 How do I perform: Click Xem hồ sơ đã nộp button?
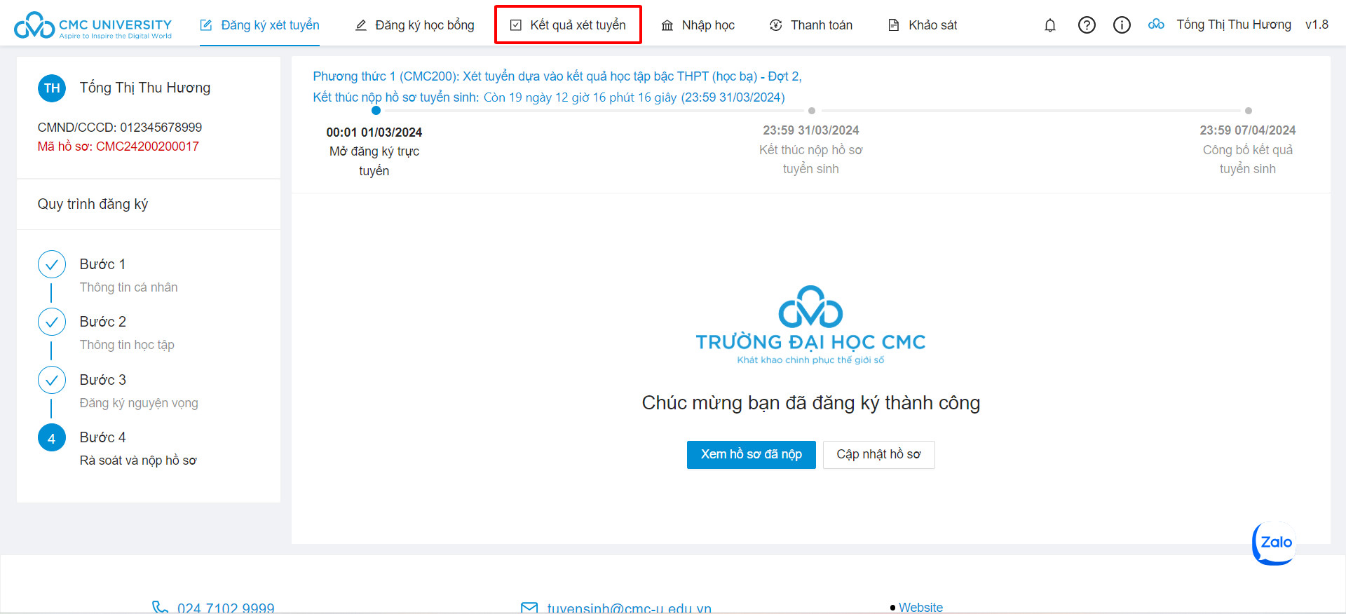[x=752, y=455]
